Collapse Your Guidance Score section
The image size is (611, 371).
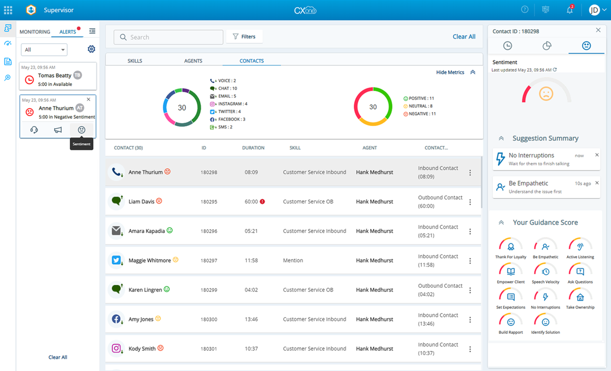point(501,223)
